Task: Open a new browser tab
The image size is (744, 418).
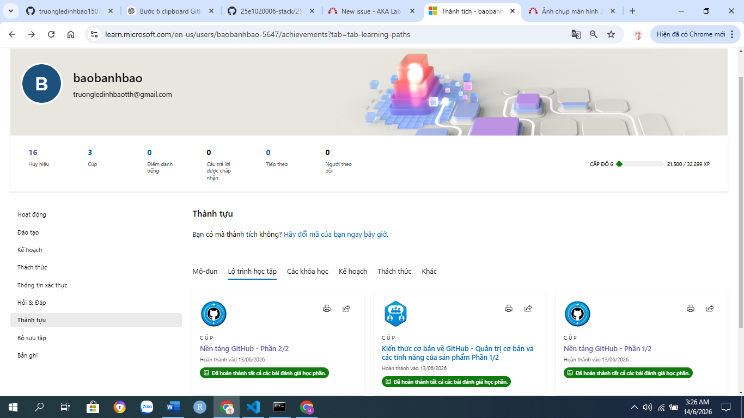Action: pos(632,11)
